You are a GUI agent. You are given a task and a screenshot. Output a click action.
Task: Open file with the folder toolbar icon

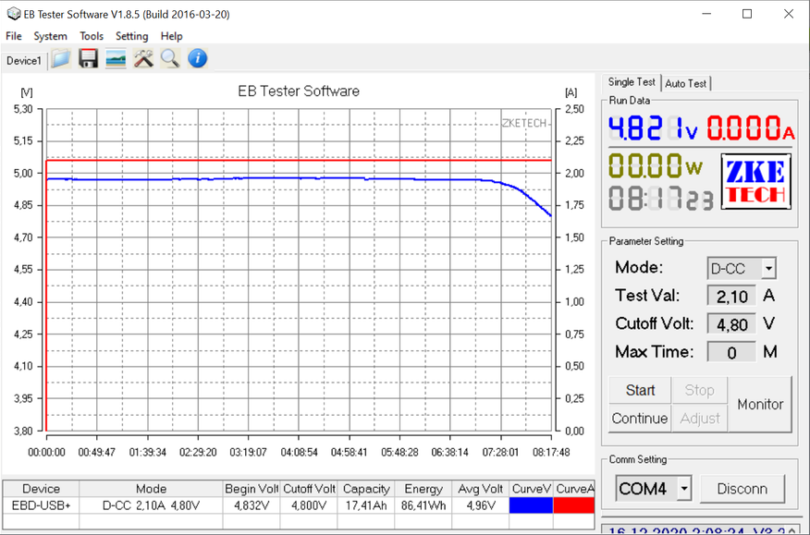[61, 59]
